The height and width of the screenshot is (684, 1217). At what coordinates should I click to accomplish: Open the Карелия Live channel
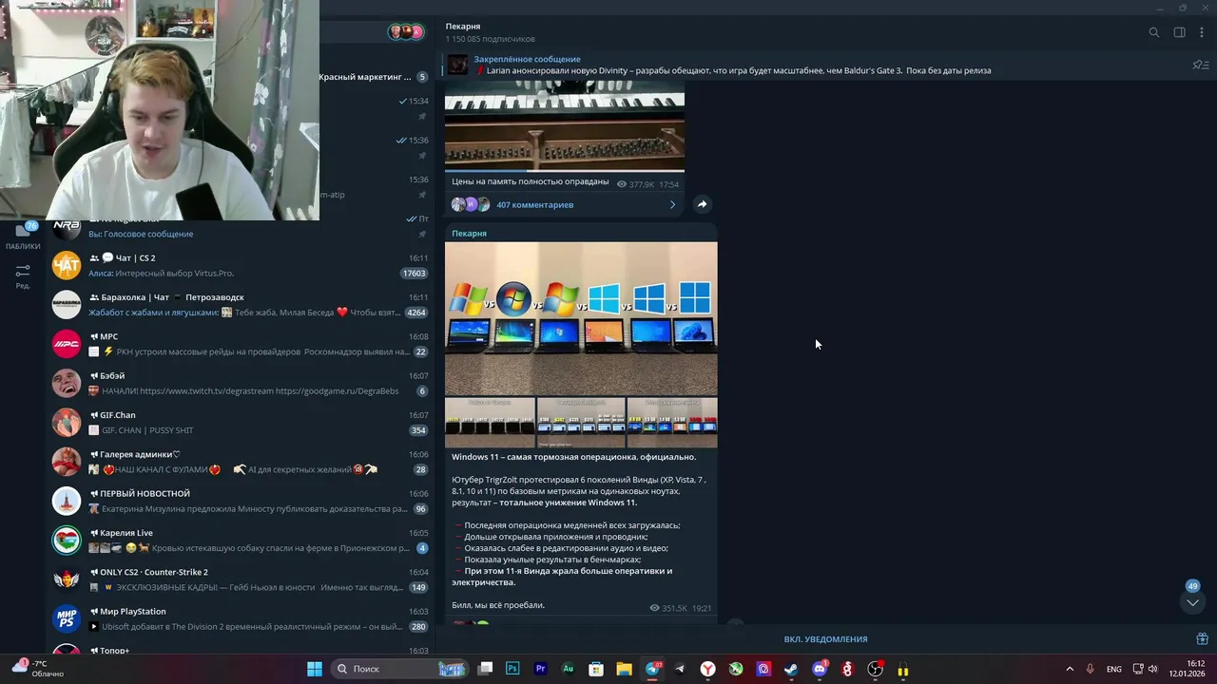tap(240, 540)
